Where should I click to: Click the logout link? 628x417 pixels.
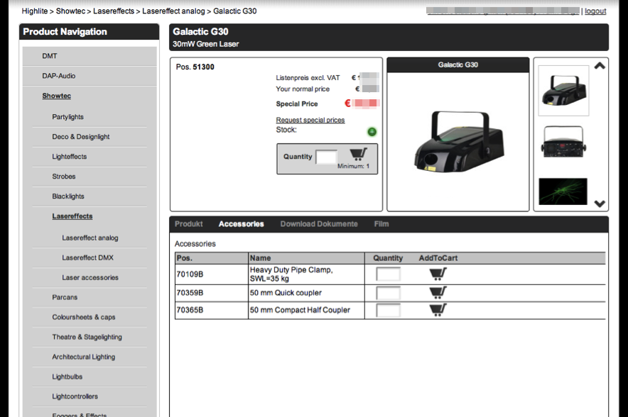[x=595, y=11]
